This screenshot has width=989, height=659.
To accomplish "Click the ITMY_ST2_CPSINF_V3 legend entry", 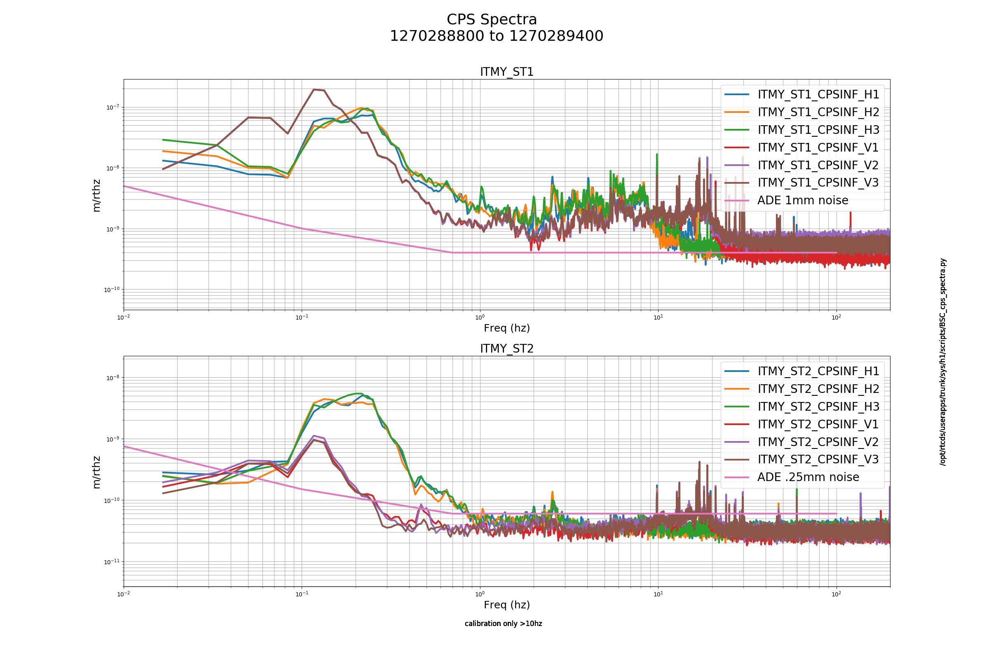I will (x=802, y=459).
